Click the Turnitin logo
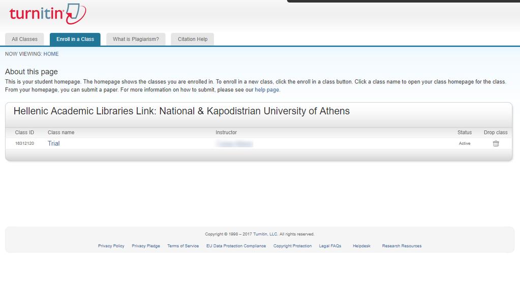Screen dimensions: 520x284 pos(47,14)
